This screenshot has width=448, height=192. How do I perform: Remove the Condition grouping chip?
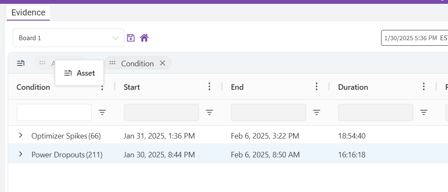[x=162, y=63]
